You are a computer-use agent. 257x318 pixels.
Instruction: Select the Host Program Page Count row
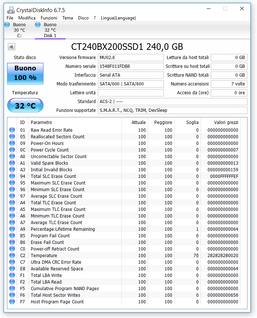(x=124, y=301)
